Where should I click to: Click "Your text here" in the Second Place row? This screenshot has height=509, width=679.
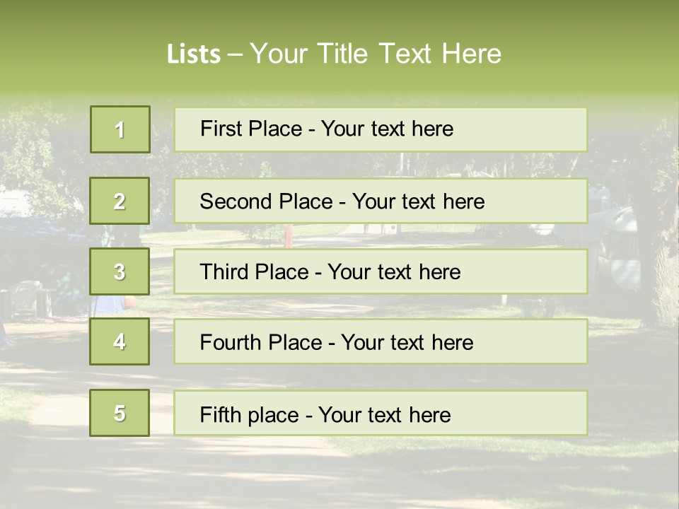(418, 201)
